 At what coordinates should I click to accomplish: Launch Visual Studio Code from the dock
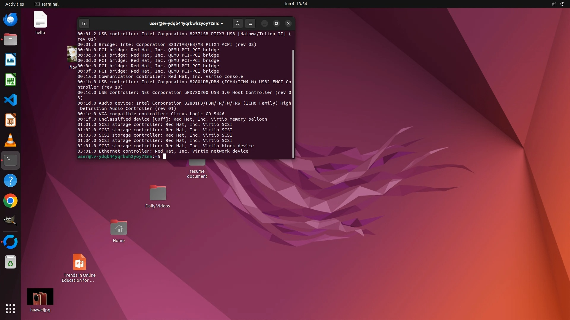(10, 100)
